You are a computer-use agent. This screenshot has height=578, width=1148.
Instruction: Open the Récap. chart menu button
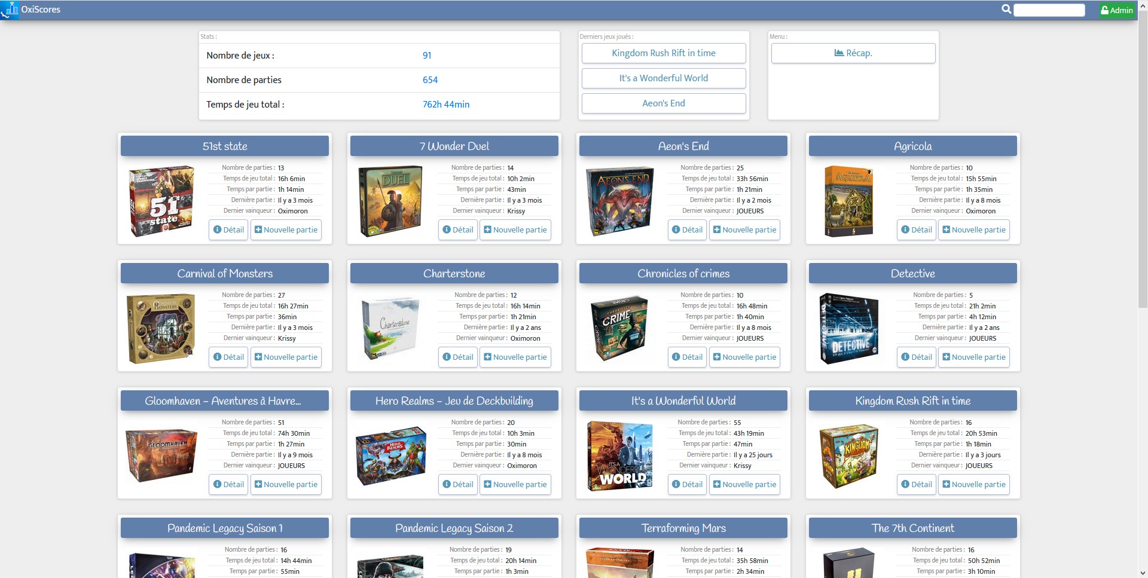pos(853,53)
